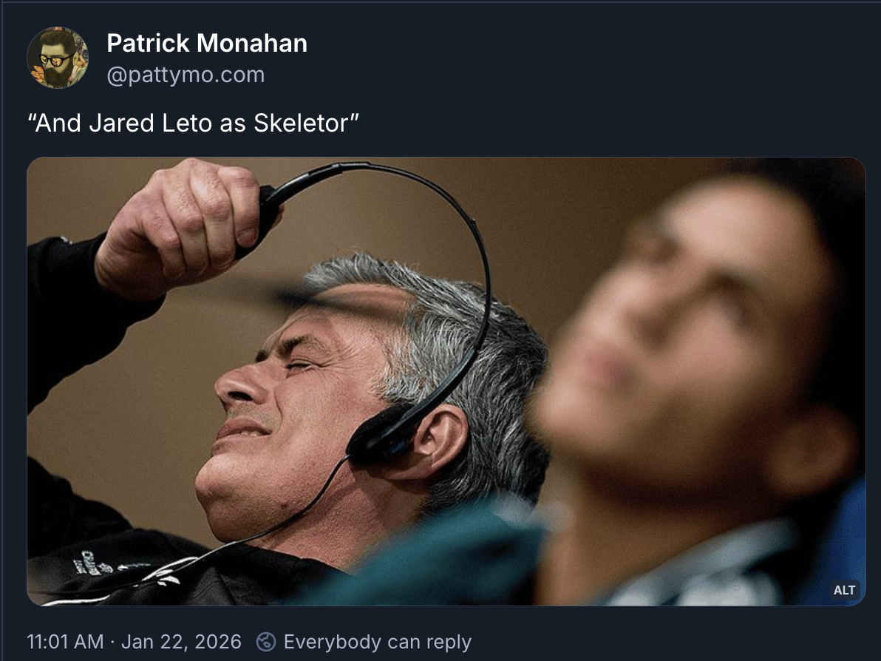Image resolution: width=881 pixels, height=661 pixels.
Task: Visit the @pattymo.com handle link
Action: click(x=186, y=75)
